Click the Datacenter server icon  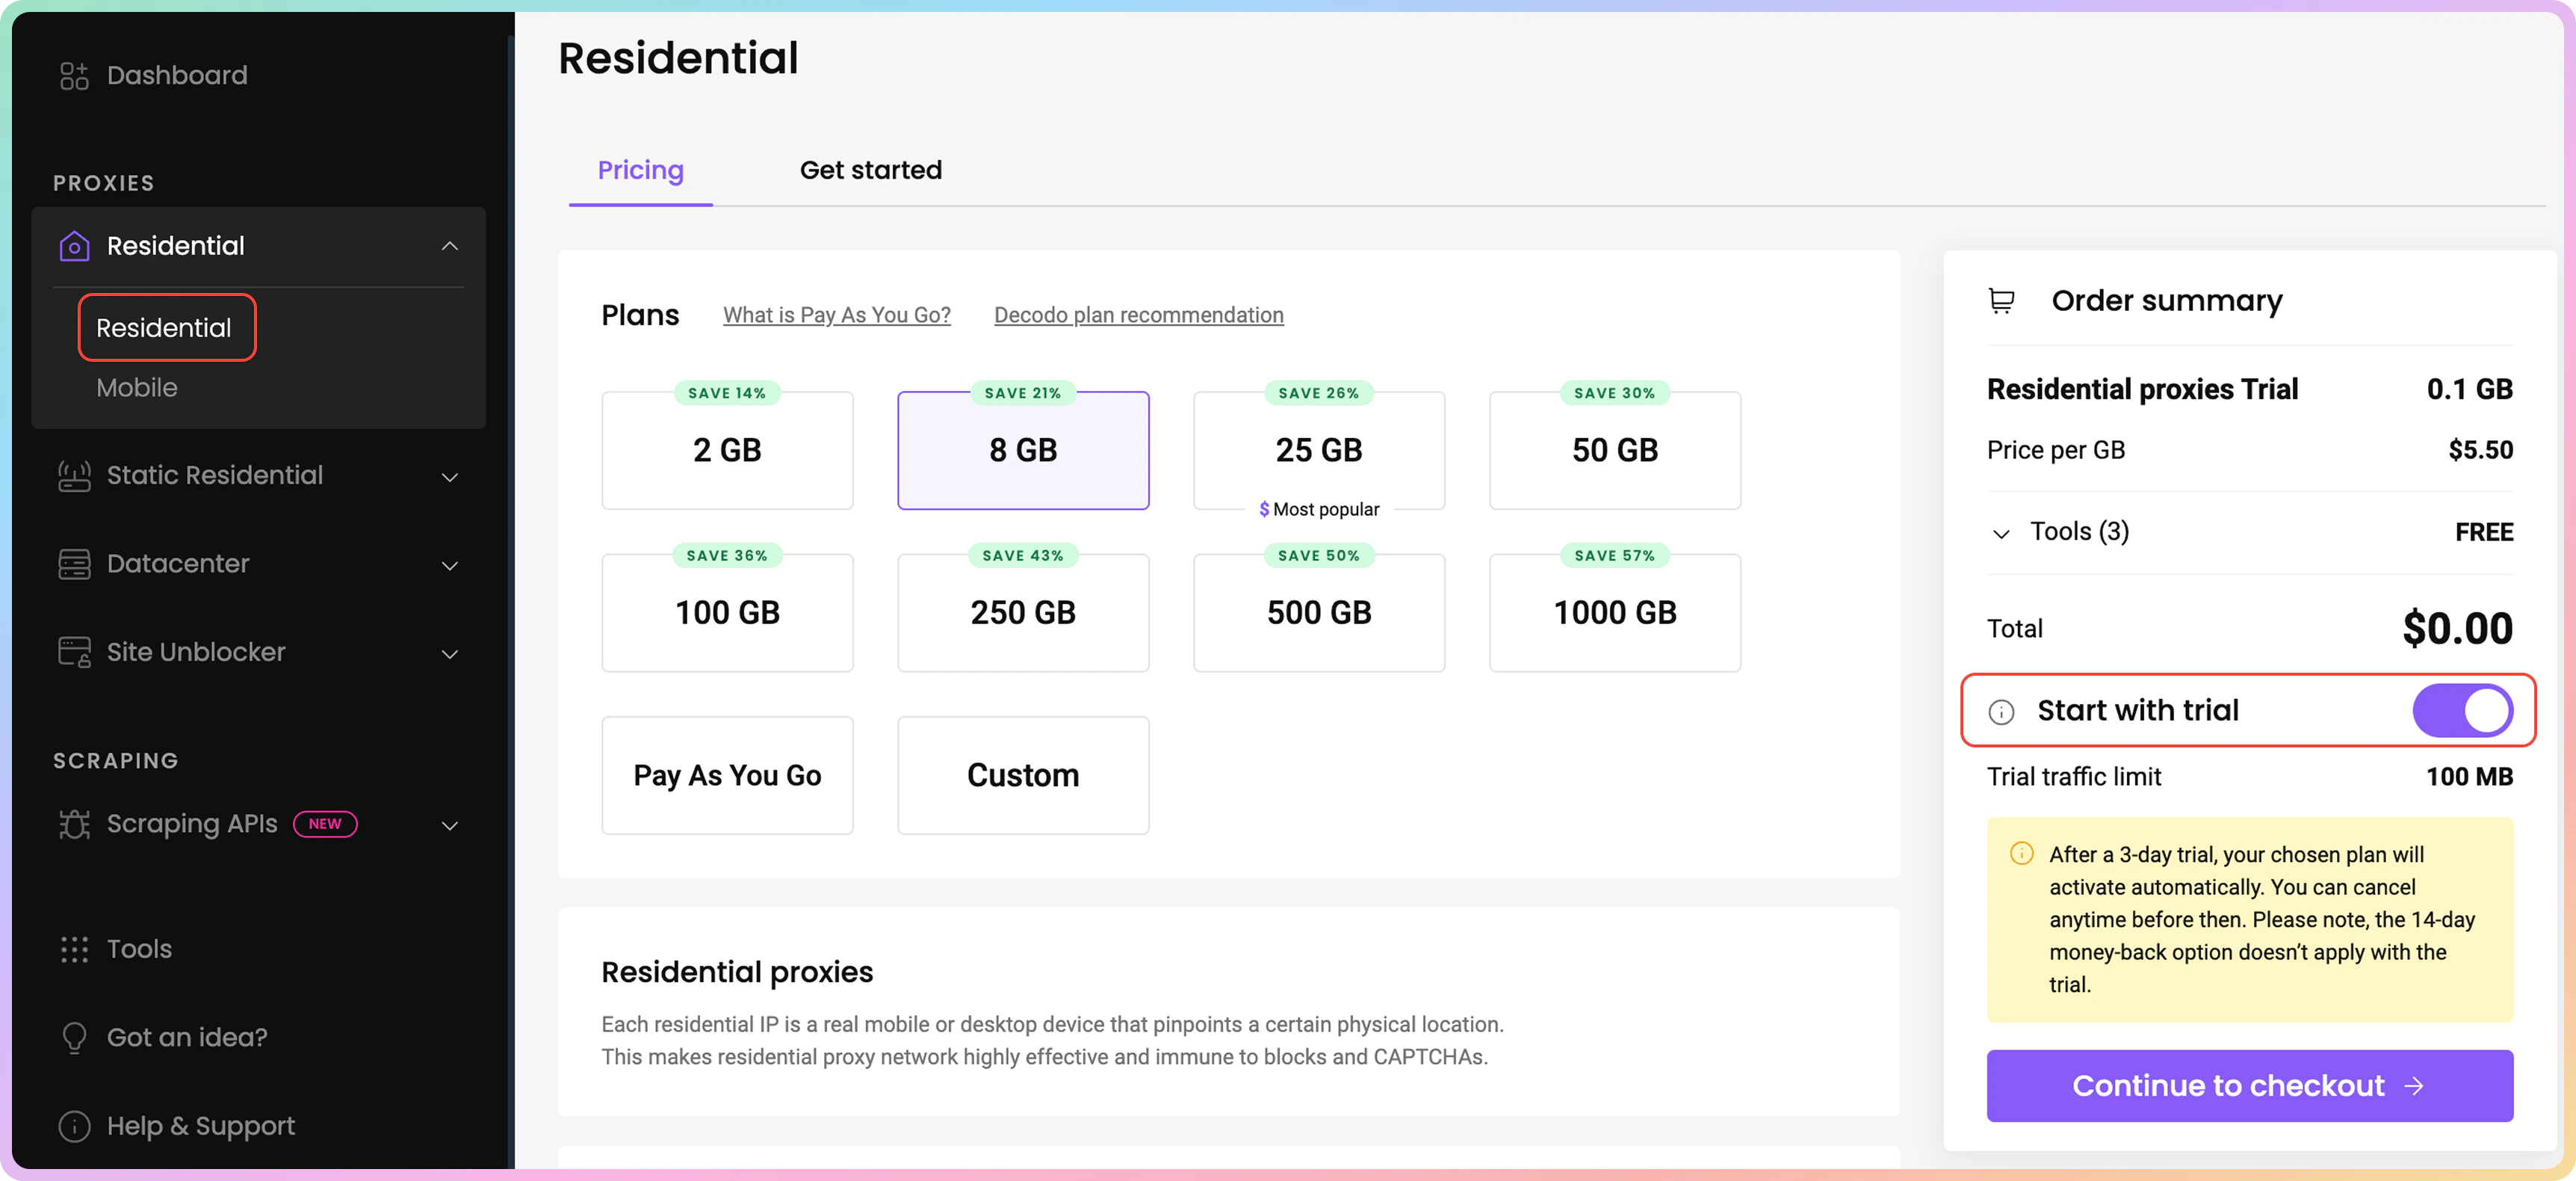click(74, 564)
